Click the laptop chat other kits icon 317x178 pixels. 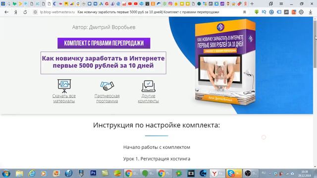(149, 86)
